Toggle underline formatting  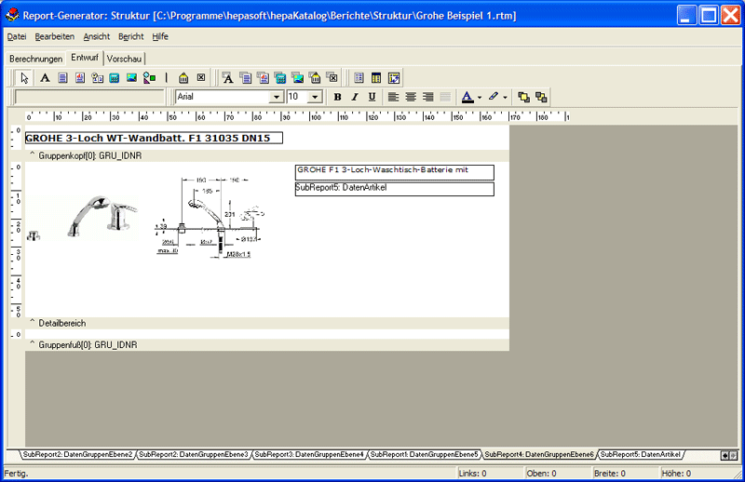[x=372, y=97]
